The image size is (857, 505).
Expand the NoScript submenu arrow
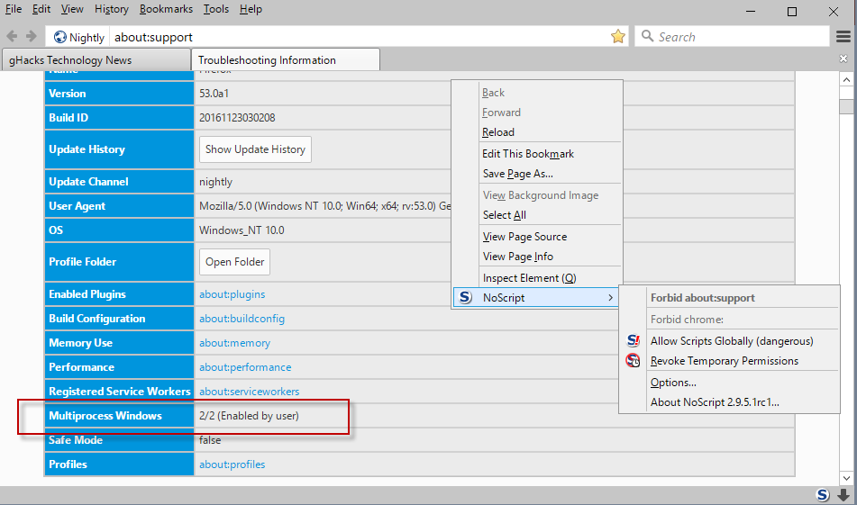coord(610,298)
